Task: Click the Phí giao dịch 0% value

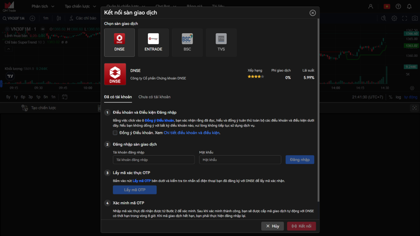Action: click(288, 78)
